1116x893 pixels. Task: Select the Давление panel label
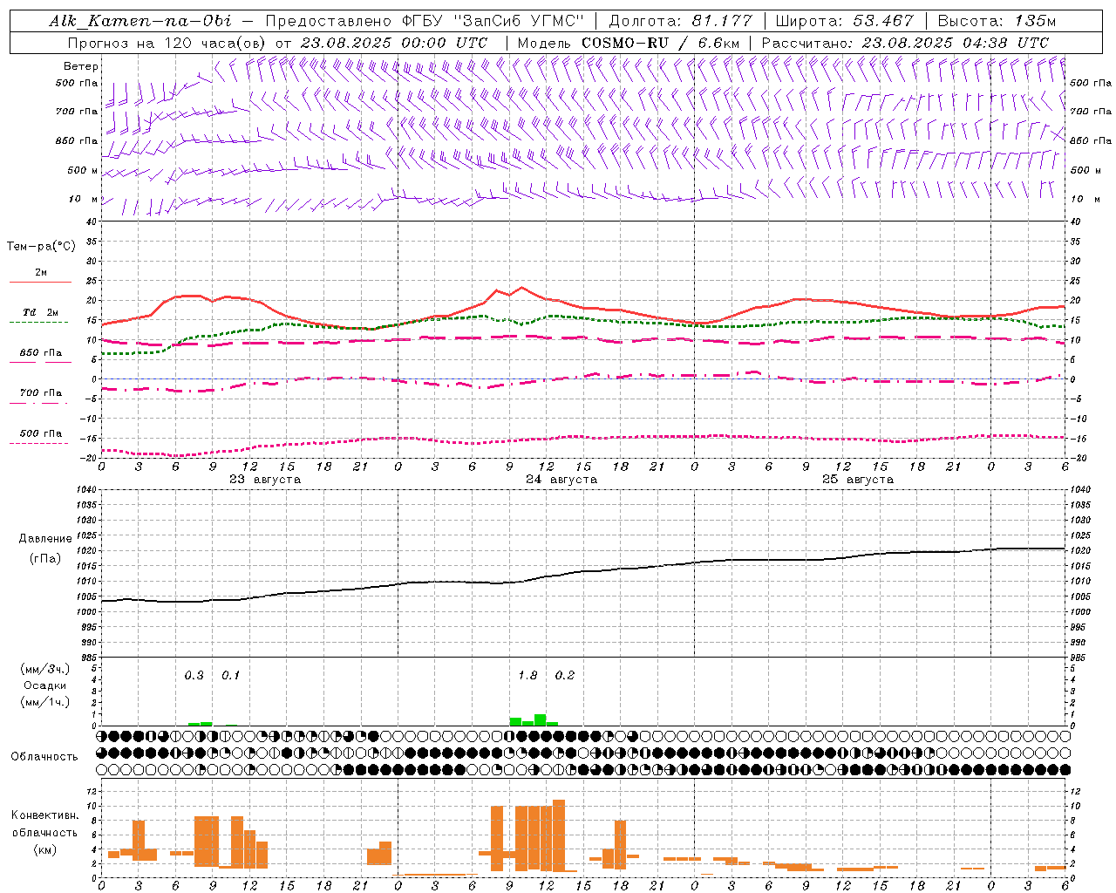click(45, 539)
